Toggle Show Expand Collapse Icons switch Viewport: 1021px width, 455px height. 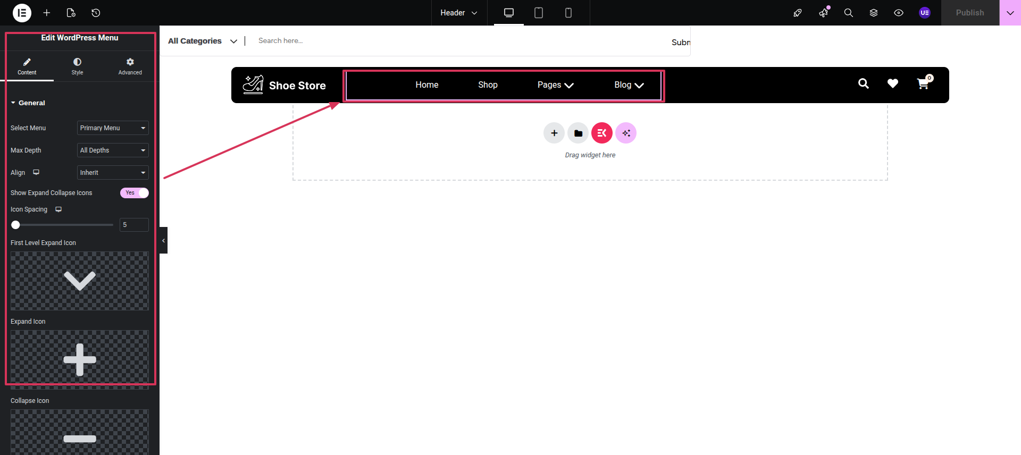[135, 193]
